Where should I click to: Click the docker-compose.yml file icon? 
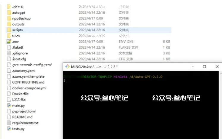click(9, 88)
